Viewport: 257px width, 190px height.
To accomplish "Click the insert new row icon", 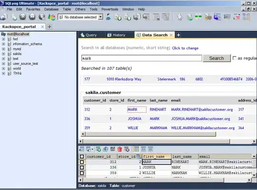I will (x=99, y=149).
